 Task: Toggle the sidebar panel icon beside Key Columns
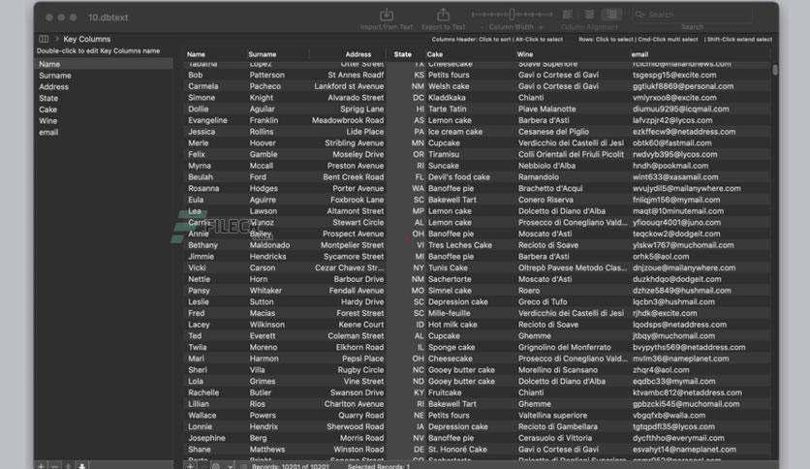pyautogui.click(x=44, y=39)
